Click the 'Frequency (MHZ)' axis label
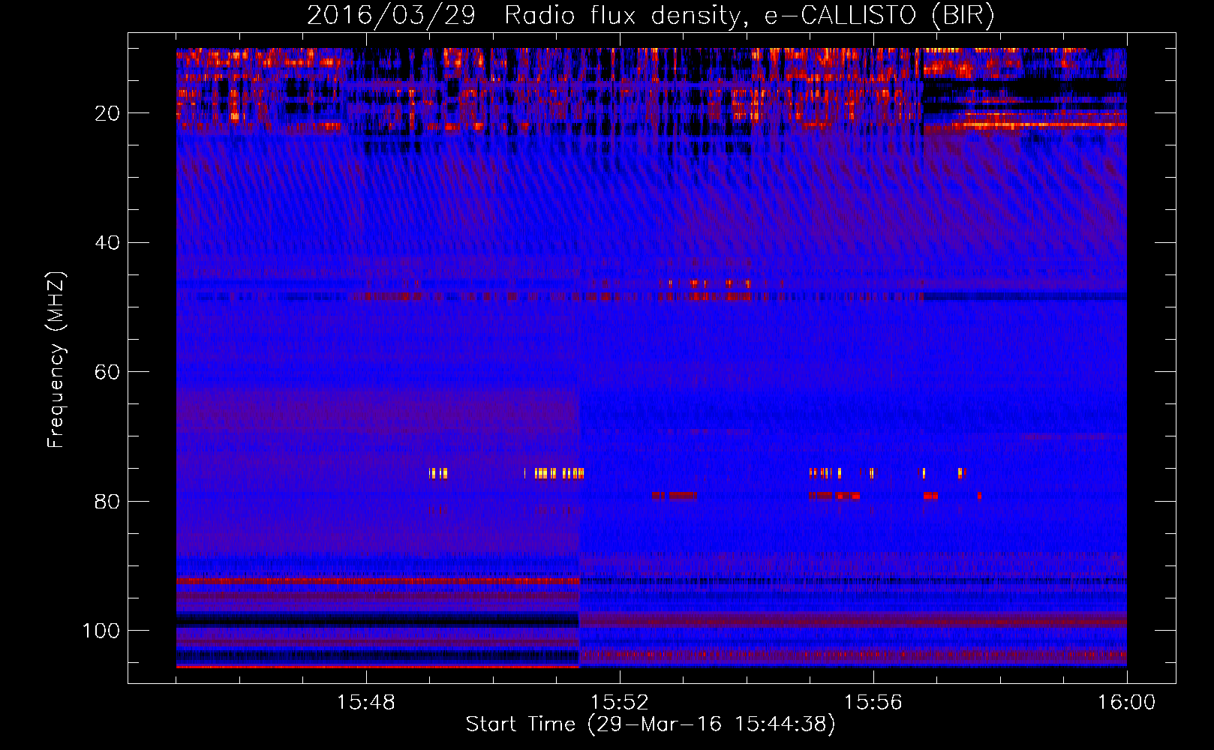The image size is (1214, 750). pyautogui.click(x=56, y=359)
